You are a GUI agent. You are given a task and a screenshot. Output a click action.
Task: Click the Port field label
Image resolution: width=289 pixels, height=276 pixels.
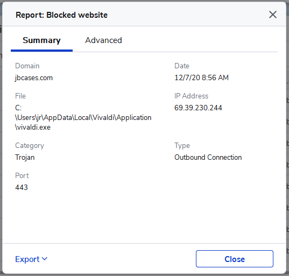22,175
